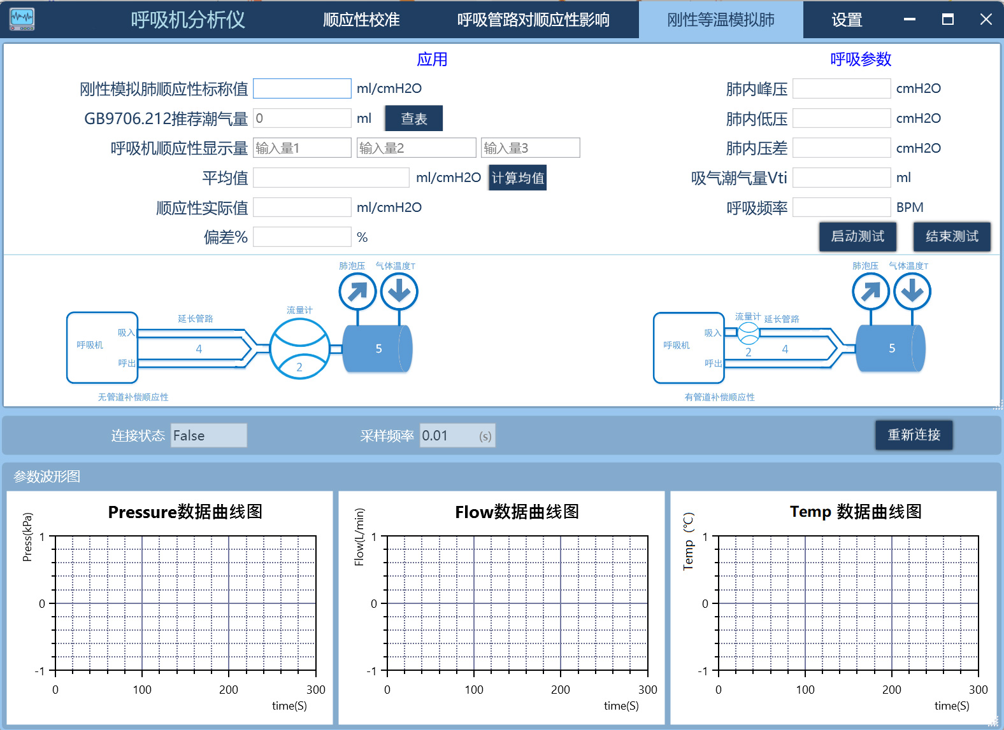
Task: Start the test with 启动测试
Action: (857, 237)
